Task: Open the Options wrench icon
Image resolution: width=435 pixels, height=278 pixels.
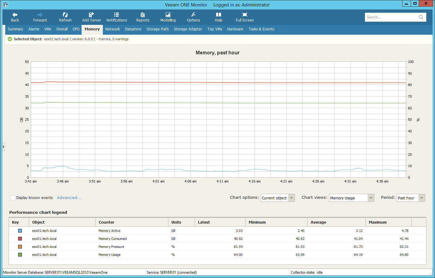Action: tap(193, 14)
